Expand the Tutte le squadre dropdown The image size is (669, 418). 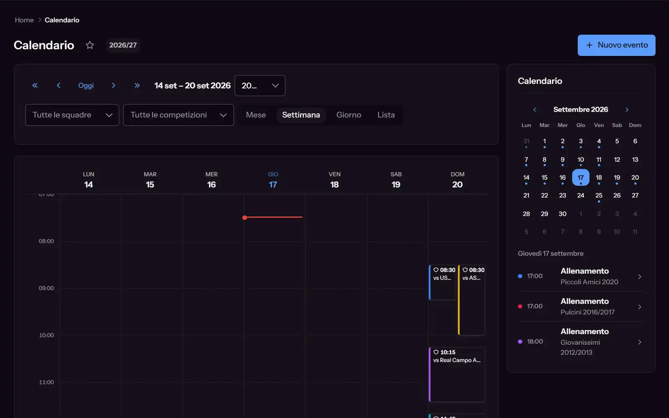[x=72, y=115]
